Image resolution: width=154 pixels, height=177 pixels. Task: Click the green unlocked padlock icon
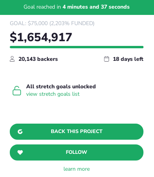(x=17, y=91)
